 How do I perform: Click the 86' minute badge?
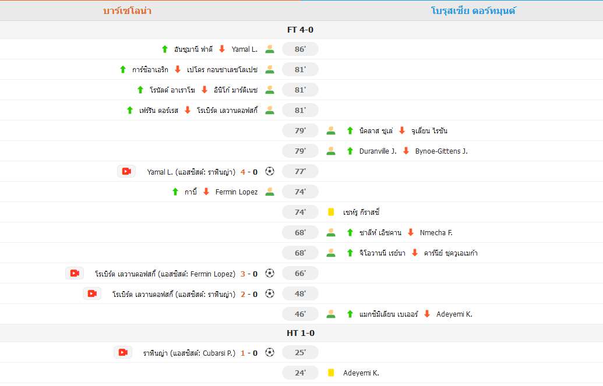301,49
